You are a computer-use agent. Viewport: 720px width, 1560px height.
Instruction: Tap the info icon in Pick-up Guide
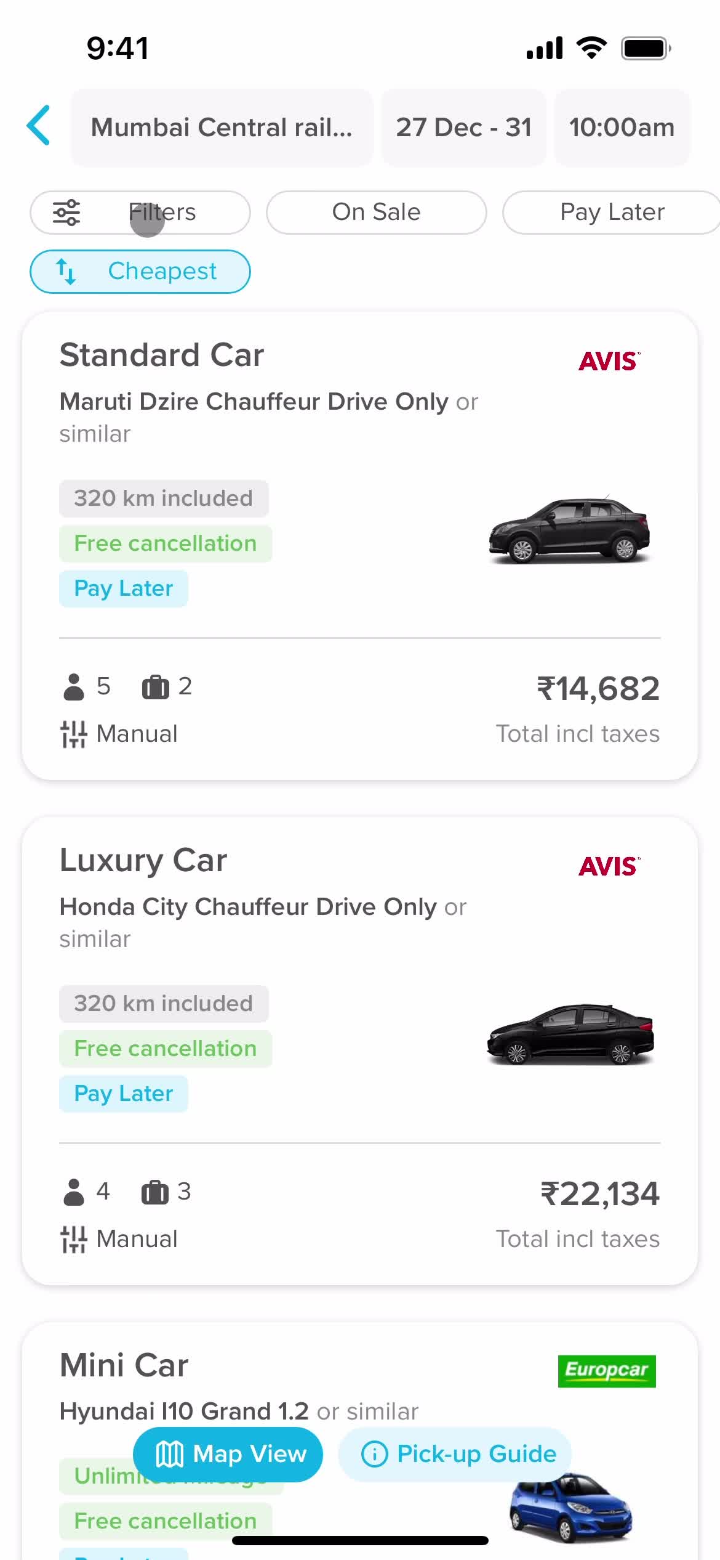374,1454
